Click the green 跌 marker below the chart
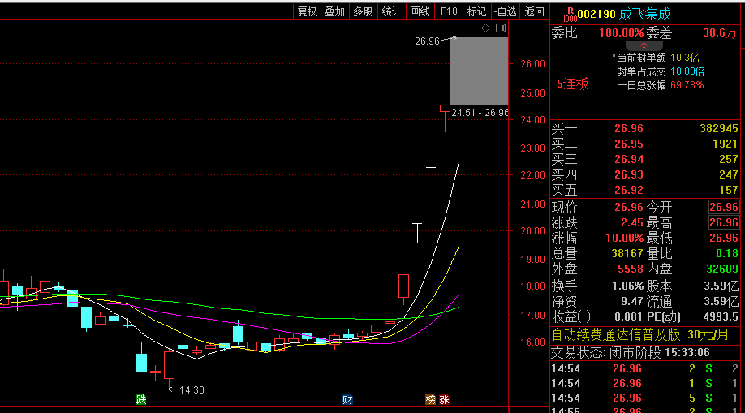The height and width of the screenshot is (413, 745). [x=141, y=400]
